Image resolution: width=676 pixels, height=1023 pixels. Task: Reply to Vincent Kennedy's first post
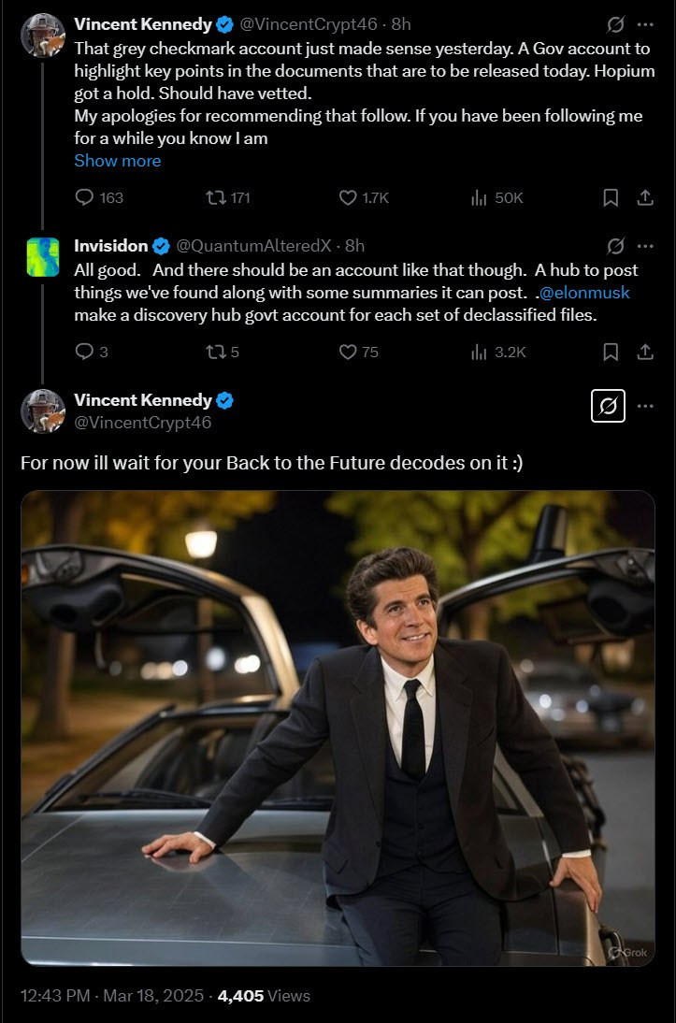(84, 197)
